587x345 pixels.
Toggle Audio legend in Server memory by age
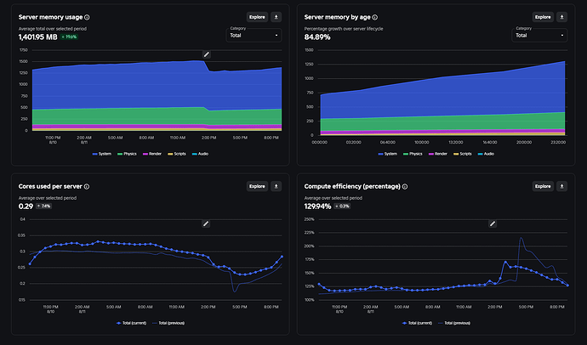click(x=486, y=154)
